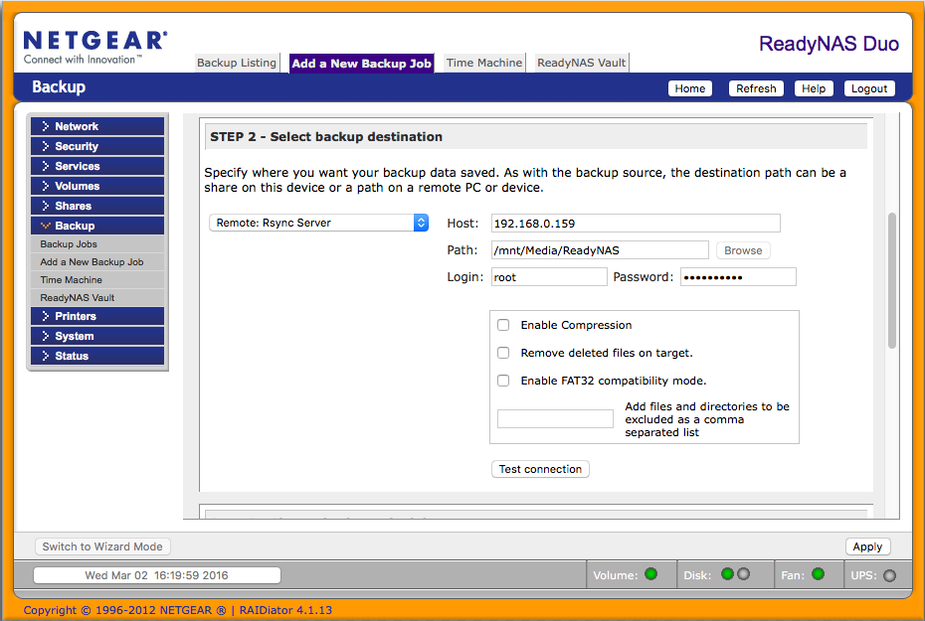925x621 pixels.
Task: Click the Home button
Action: point(690,88)
